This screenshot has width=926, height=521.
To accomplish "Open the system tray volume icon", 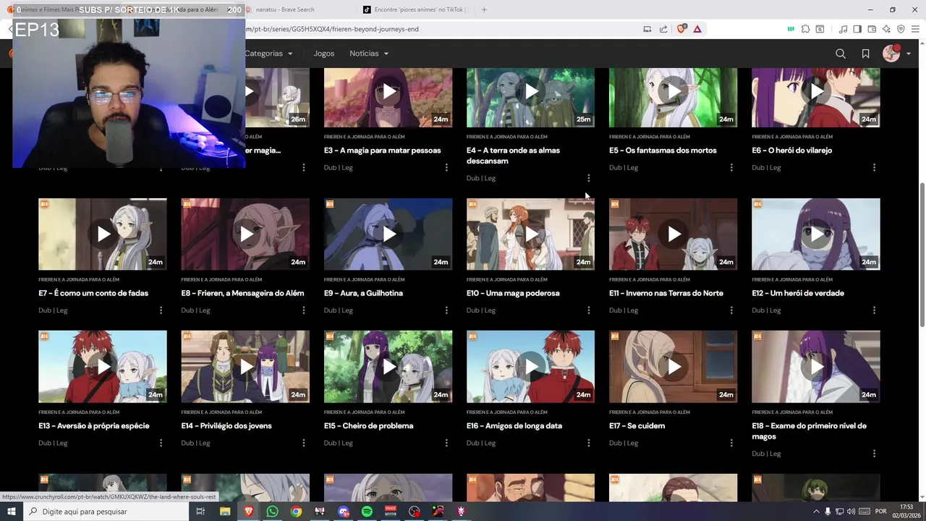I will pos(851,512).
